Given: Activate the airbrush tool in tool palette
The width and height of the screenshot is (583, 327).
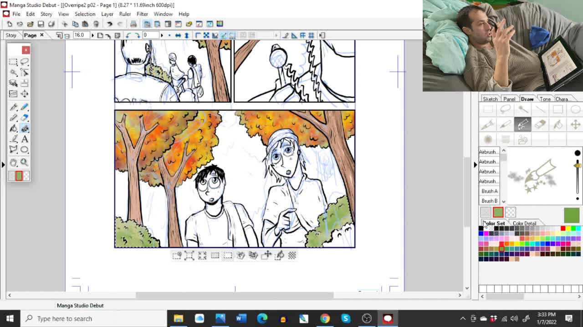Looking at the screenshot, I should [x=25, y=129].
